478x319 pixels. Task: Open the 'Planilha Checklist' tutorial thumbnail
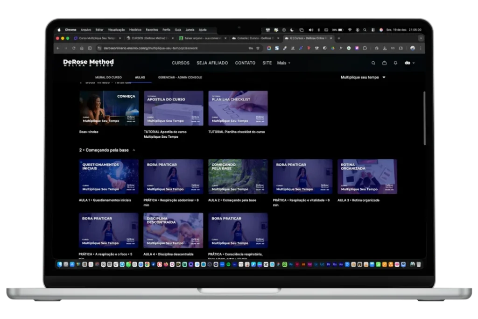pyautogui.click(x=238, y=108)
